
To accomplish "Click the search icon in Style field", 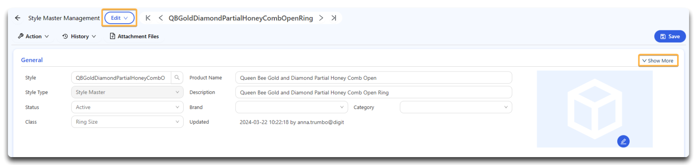I will (x=177, y=78).
